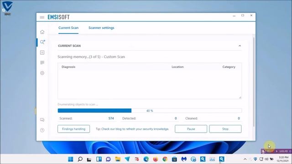Open taskbar Search
This screenshot has height=164, width=292.
80,159
